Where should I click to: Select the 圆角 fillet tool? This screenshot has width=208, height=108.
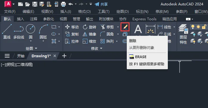pos(107,34)
